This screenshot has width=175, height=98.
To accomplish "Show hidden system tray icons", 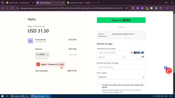I will (x=153, y=96).
